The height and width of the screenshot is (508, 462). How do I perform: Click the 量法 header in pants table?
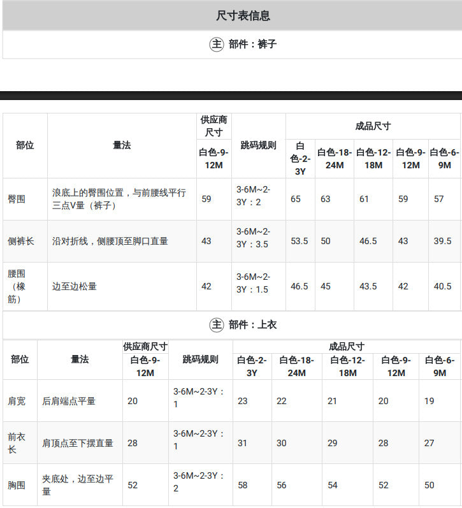coord(122,145)
